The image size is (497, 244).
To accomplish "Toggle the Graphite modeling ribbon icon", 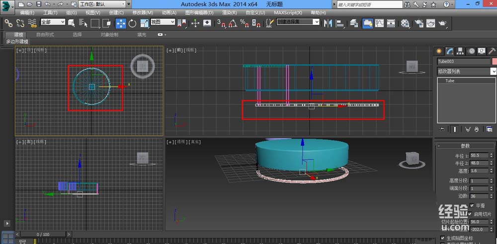I will pyautogui.click(x=367, y=23).
